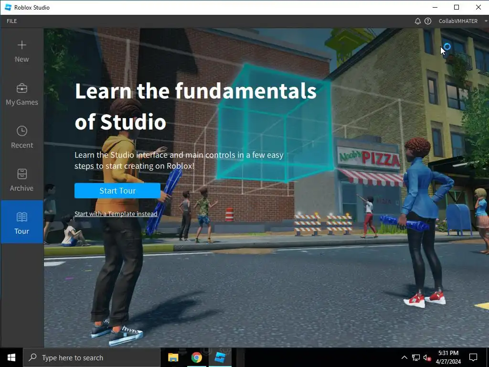Image resolution: width=489 pixels, height=367 pixels.
Task: Open the FILE menu
Action: coord(12,21)
